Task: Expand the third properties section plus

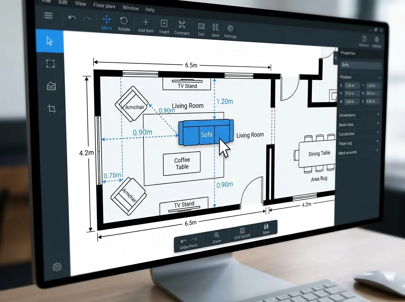Action: [378, 124]
